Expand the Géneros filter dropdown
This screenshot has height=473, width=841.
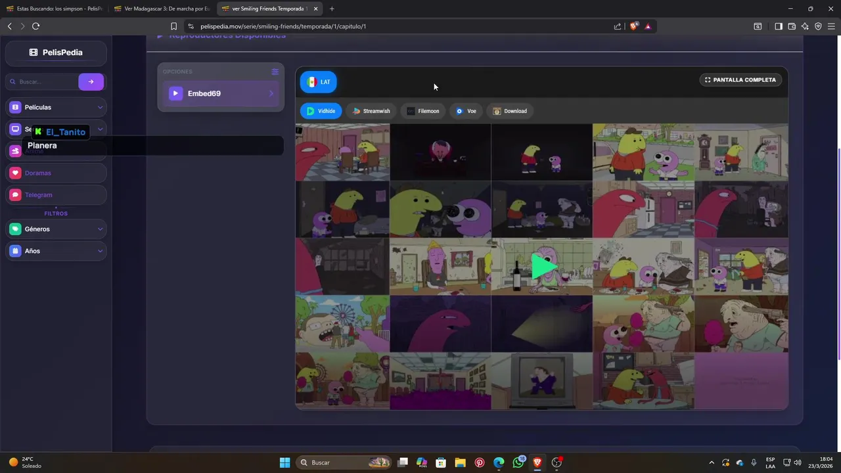coord(56,229)
